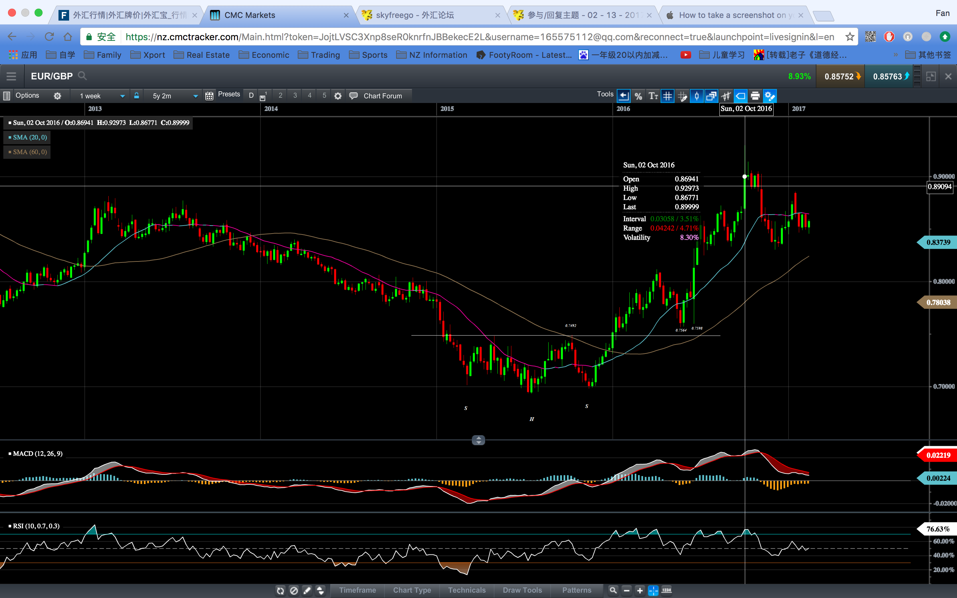Toggle the return-arrow tool in Tools bar

(624, 96)
